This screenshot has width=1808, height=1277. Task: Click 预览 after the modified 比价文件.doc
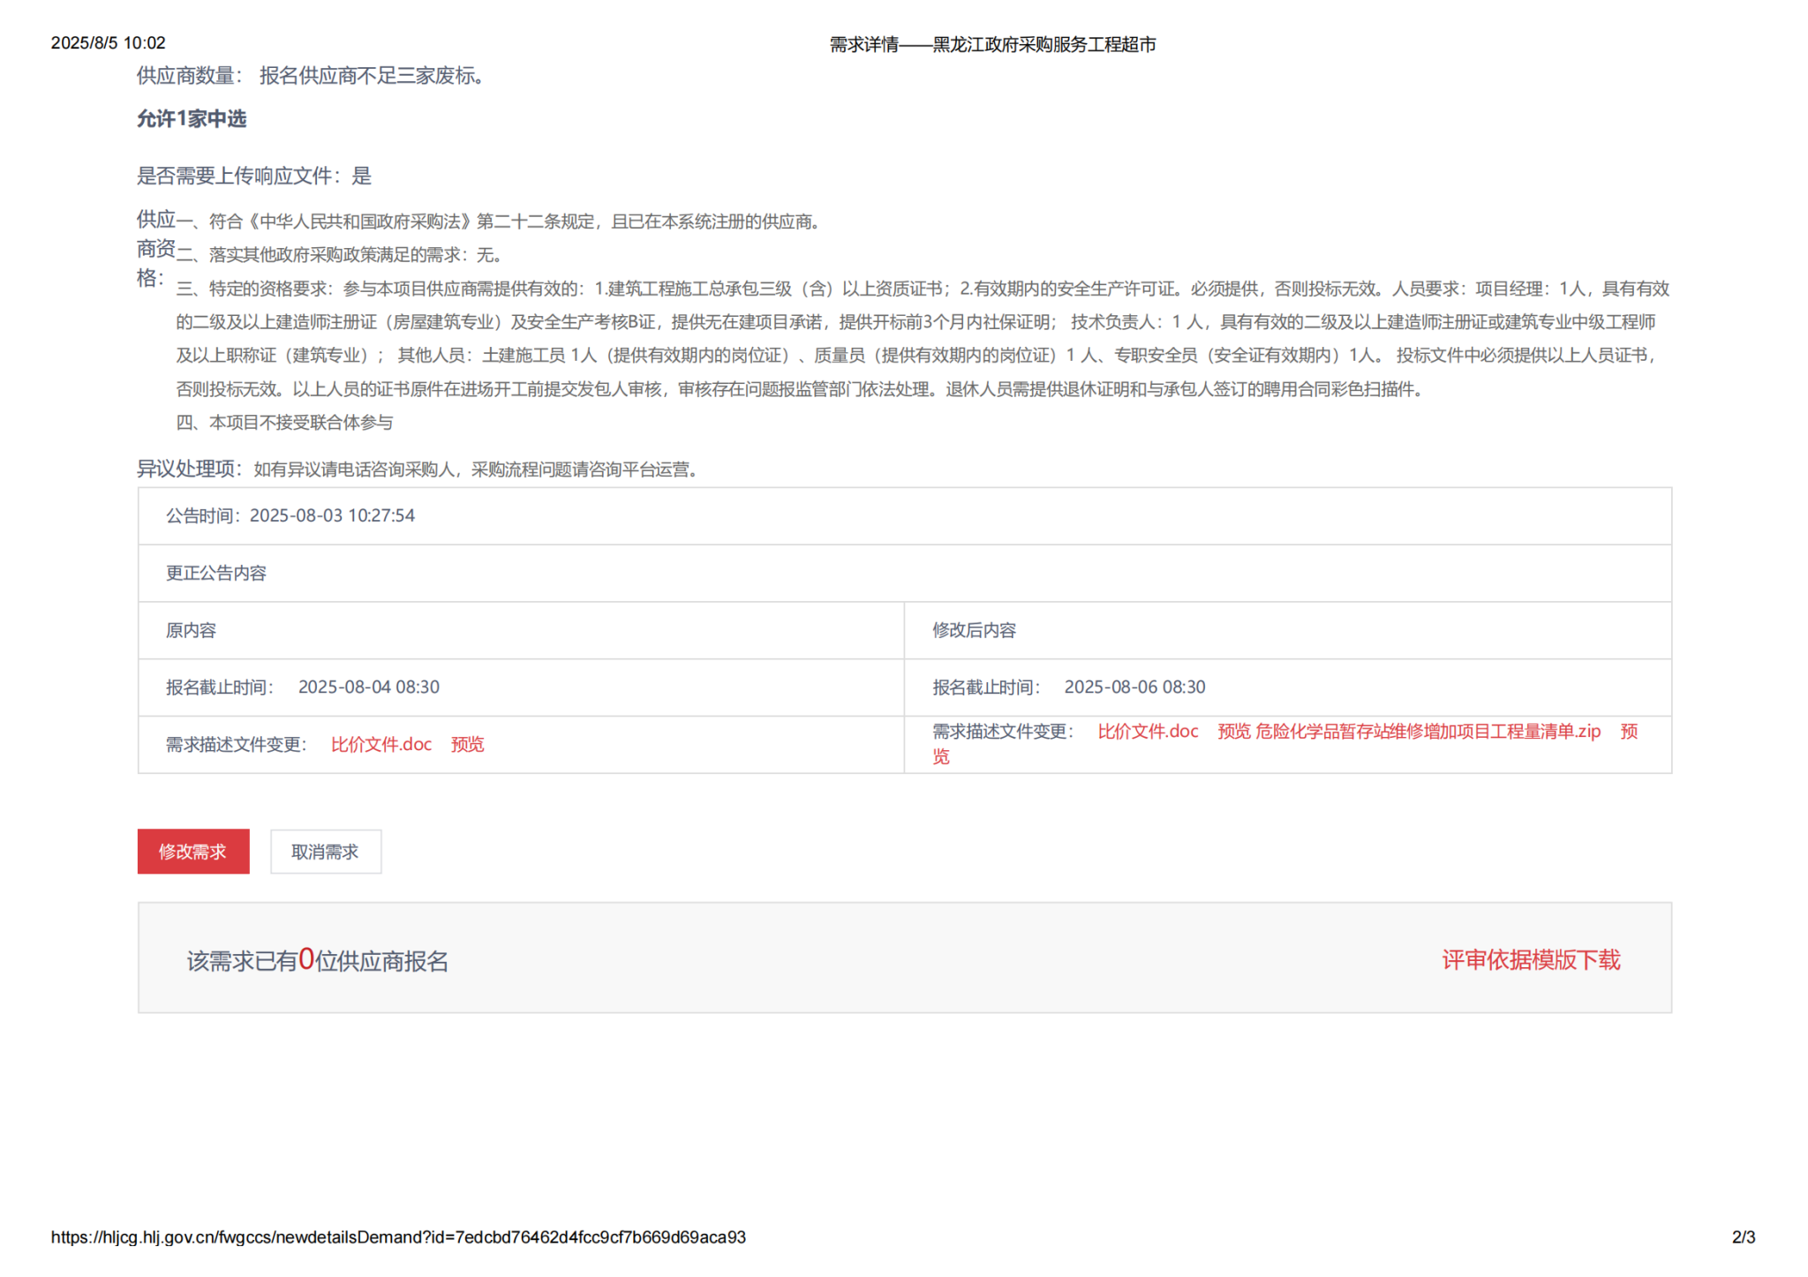tap(1233, 731)
